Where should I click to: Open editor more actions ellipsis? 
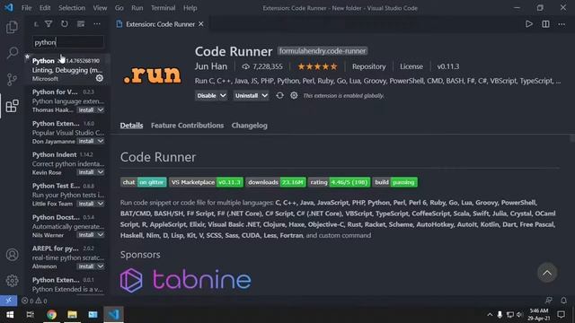click(x=562, y=24)
